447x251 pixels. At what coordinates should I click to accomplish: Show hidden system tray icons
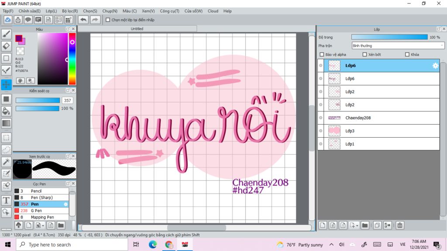331,244
